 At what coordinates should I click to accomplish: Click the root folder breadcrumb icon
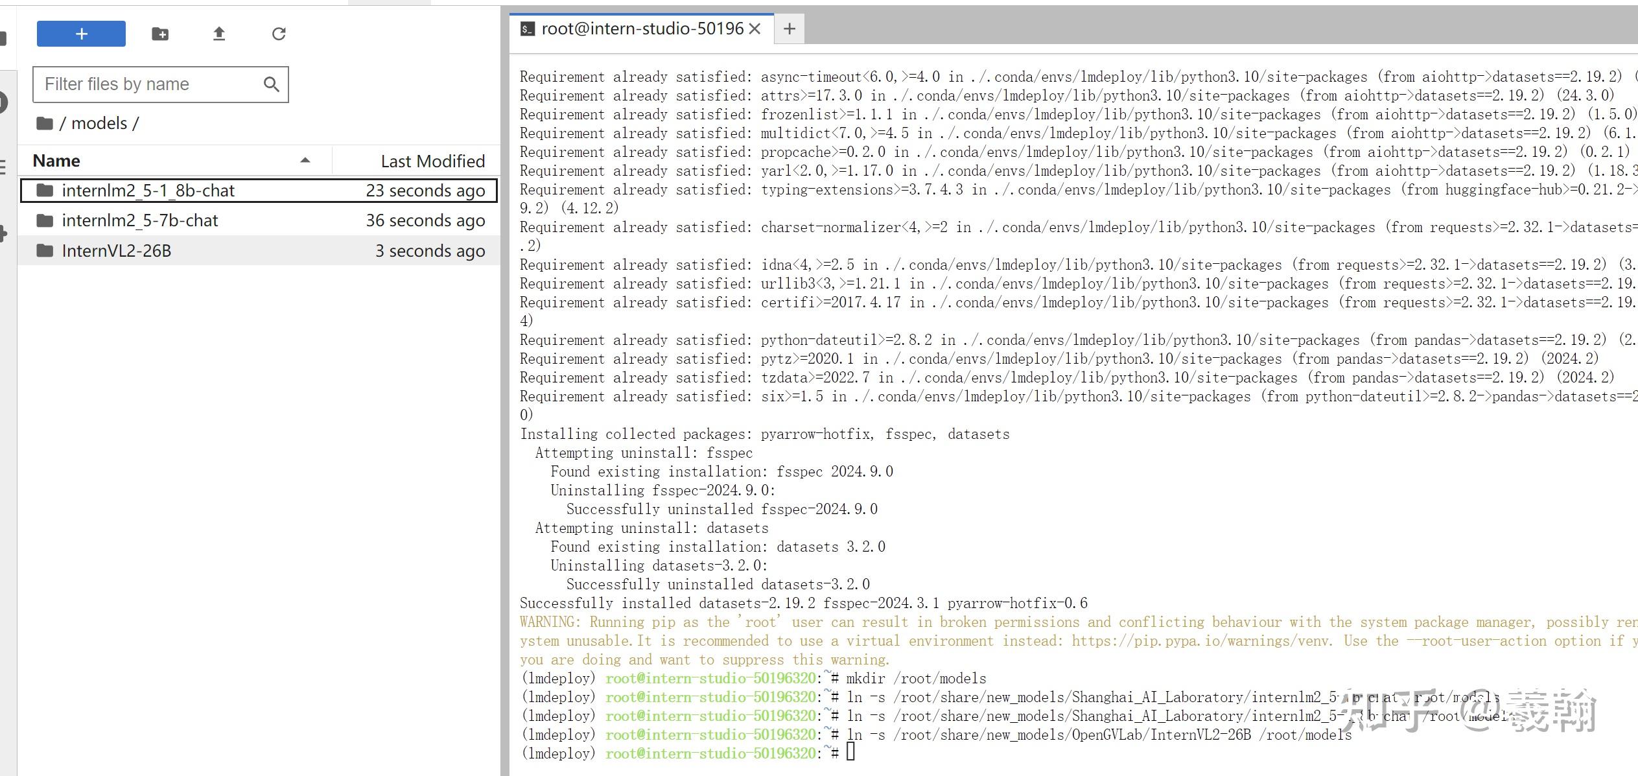(45, 123)
